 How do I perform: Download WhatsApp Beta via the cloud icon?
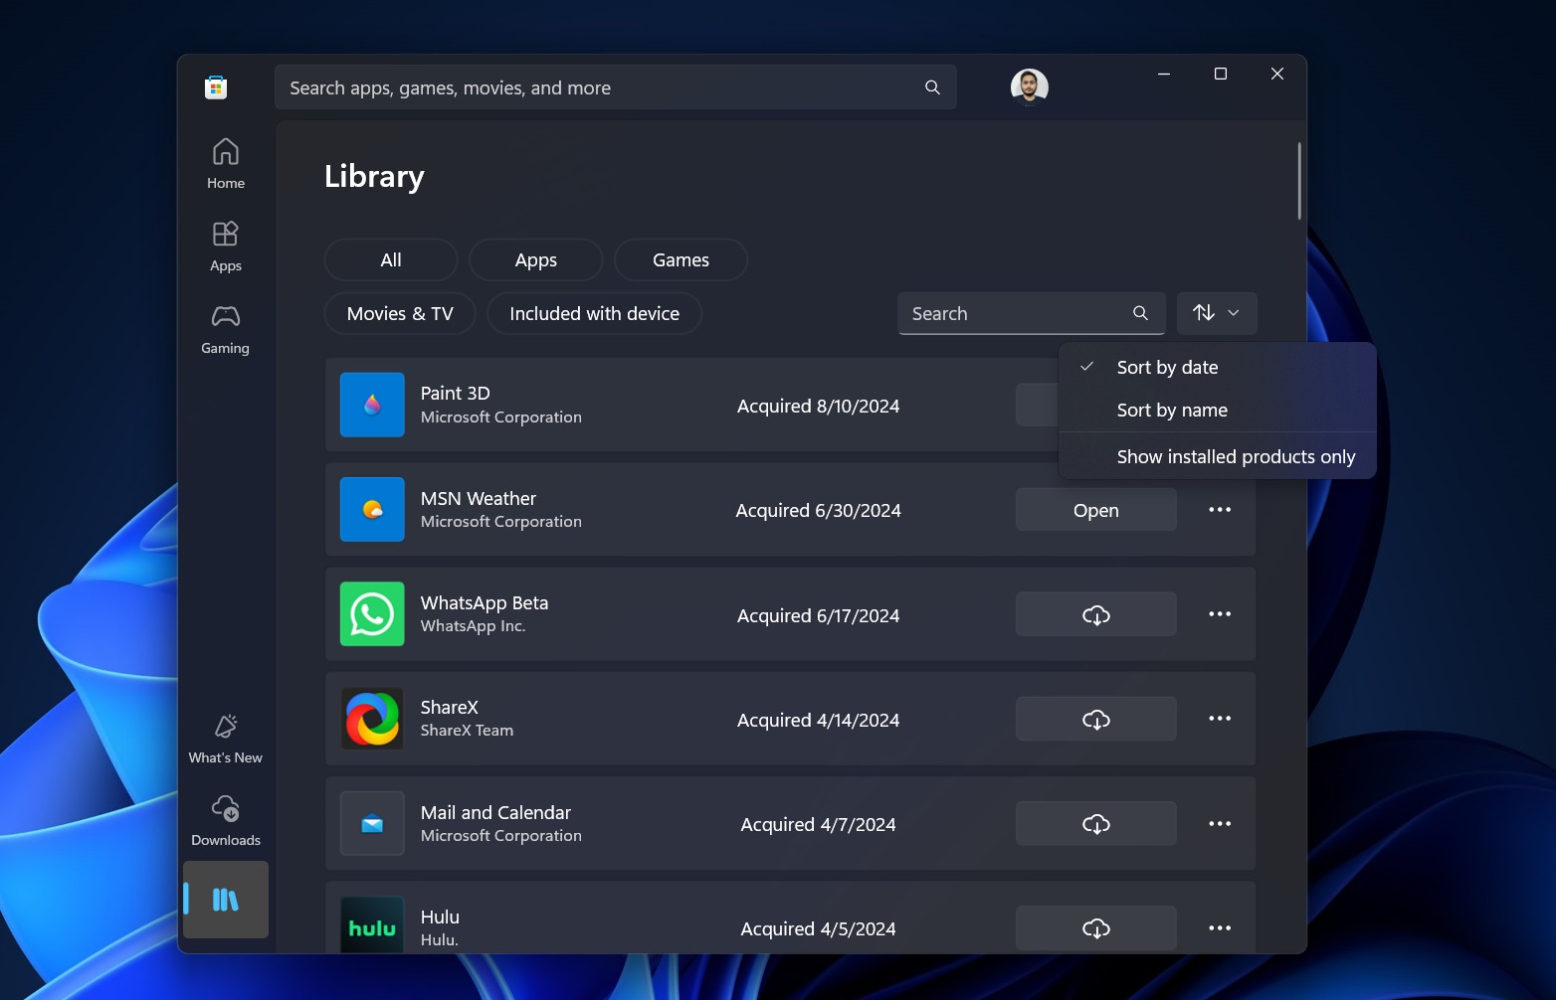point(1095,613)
